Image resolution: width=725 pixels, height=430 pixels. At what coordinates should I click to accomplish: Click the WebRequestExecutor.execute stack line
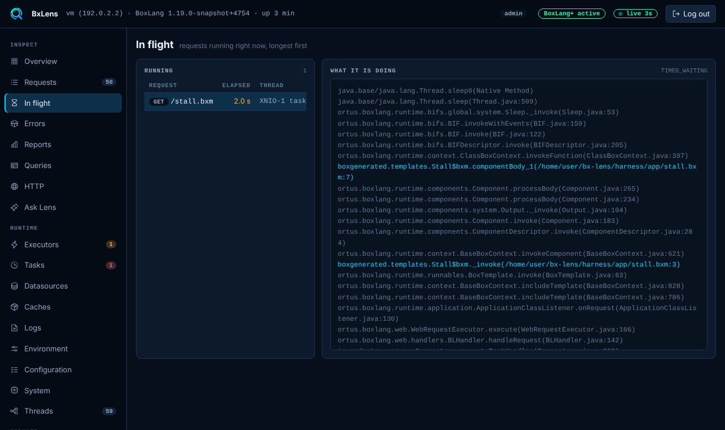[487, 329]
